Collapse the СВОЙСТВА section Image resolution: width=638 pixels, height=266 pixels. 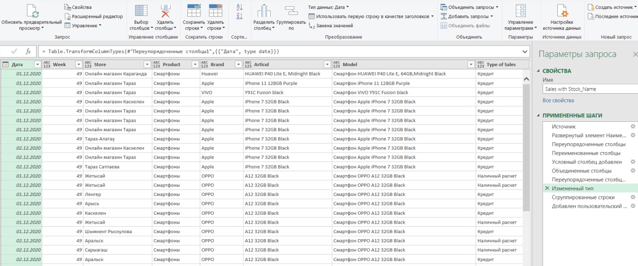(539, 71)
